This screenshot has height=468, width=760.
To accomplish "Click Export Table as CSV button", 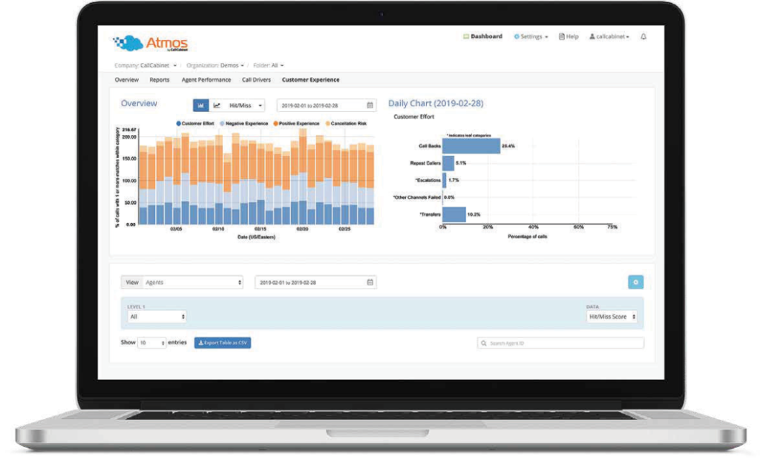I will tap(223, 343).
